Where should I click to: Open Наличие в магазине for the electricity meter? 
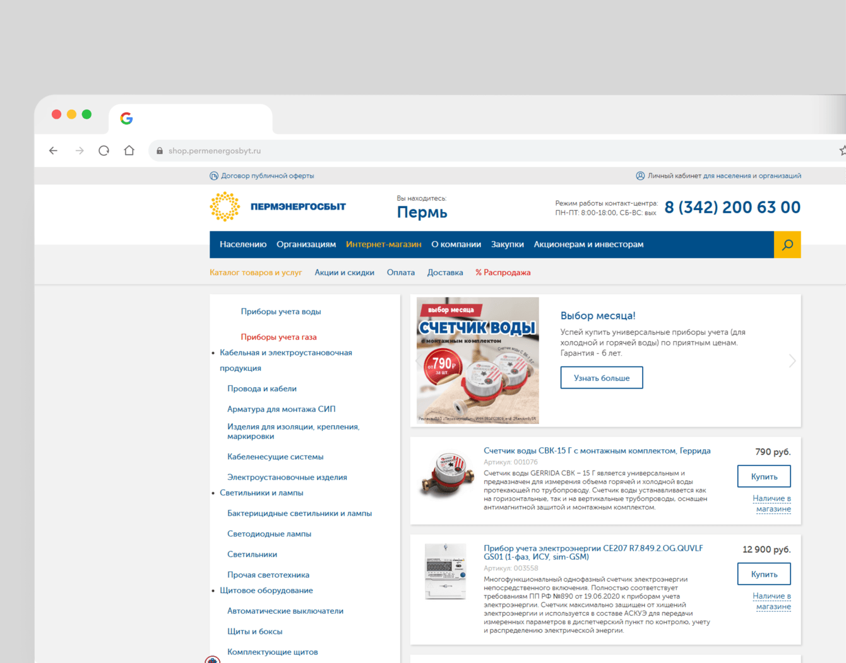pyautogui.click(x=772, y=601)
